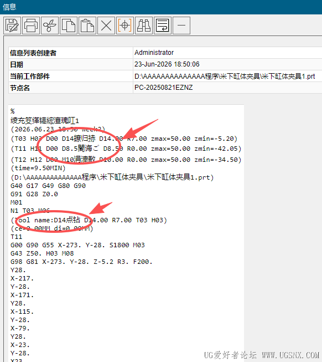Toggle word wrap icon
The width and height of the screenshot is (322, 362).
pyautogui.click(x=163, y=26)
